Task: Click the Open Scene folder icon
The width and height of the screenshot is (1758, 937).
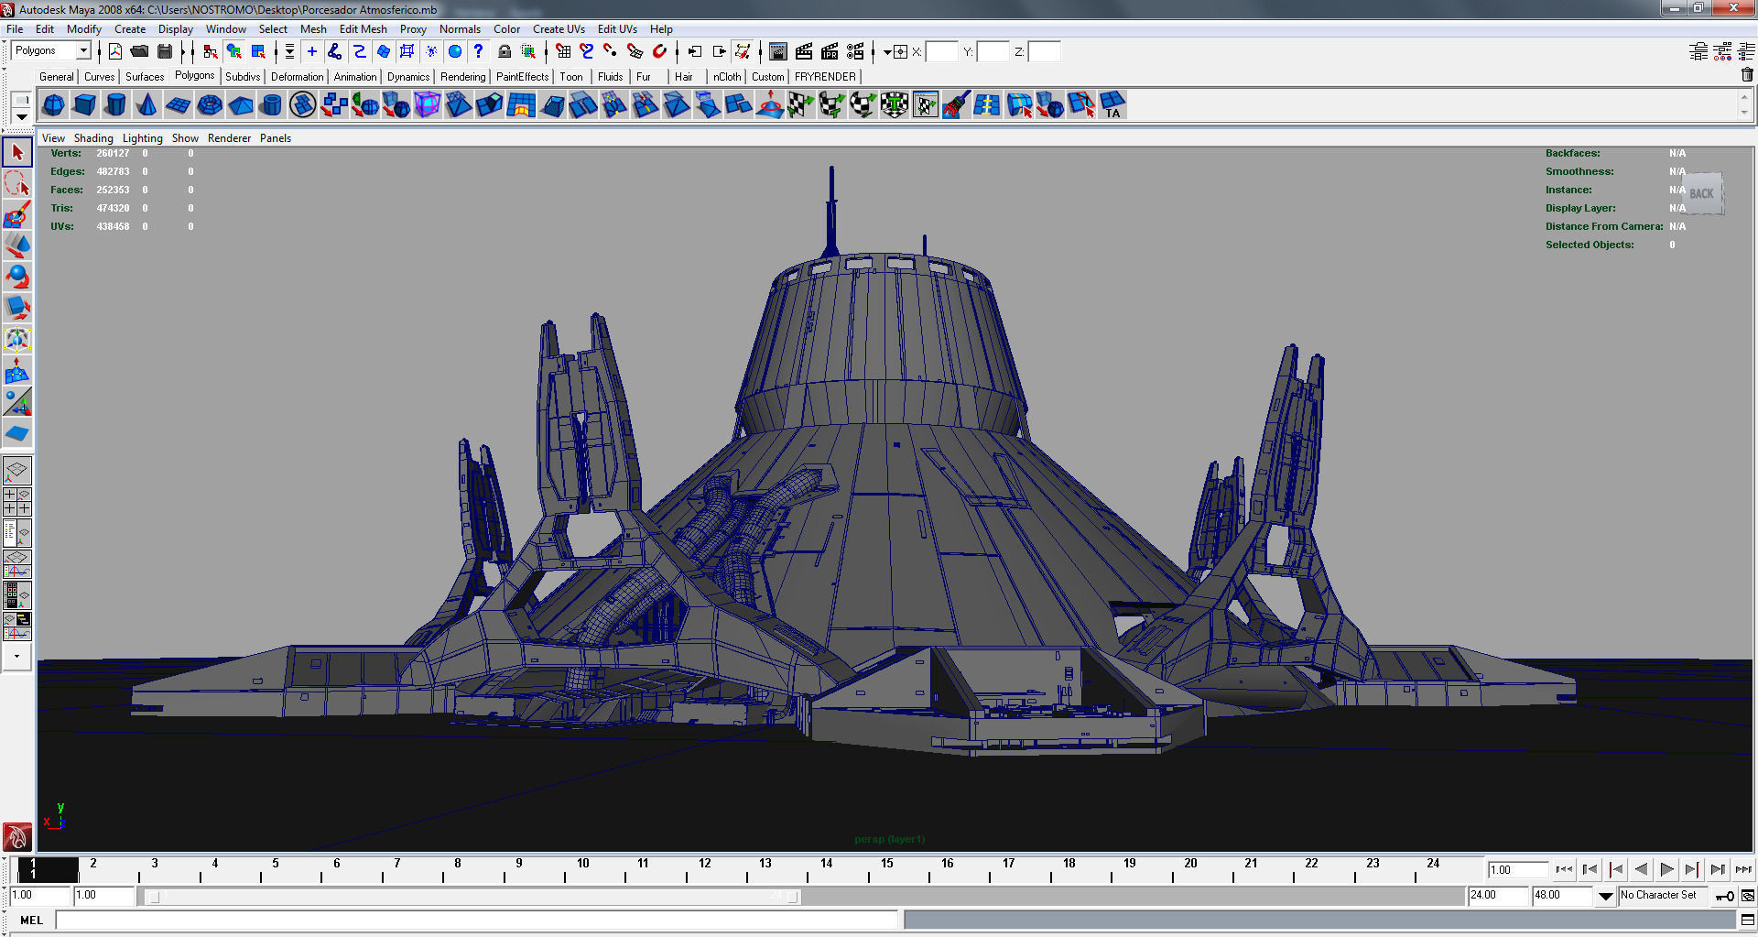Action: pyautogui.click(x=139, y=51)
